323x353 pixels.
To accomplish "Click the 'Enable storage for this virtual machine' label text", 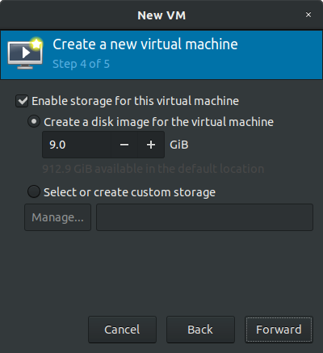I will coord(135,101).
